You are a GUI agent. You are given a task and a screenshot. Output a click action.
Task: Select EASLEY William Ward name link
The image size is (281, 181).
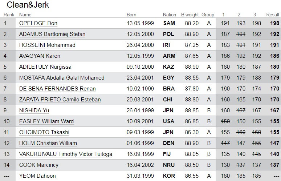[x=46, y=121]
